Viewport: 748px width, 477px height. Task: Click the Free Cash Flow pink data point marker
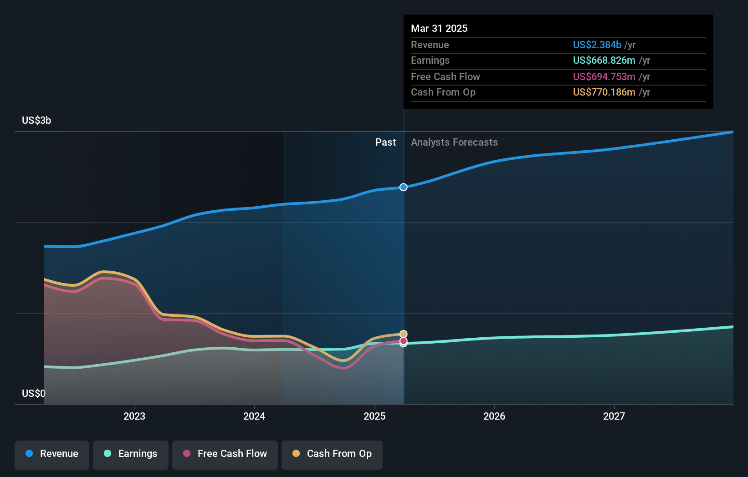point(404,341)
